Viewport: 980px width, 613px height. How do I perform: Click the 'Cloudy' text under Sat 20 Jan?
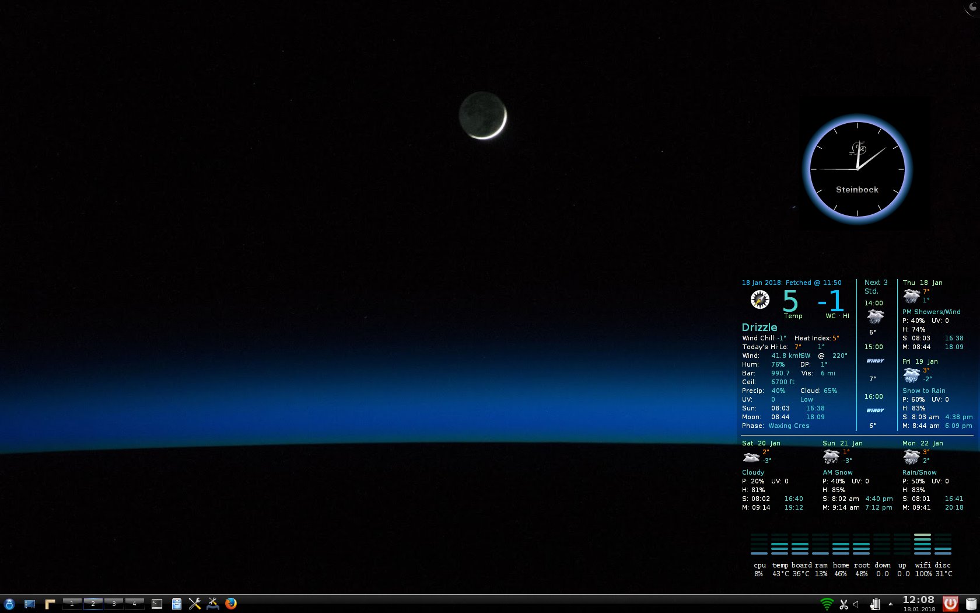click(753, 472)
